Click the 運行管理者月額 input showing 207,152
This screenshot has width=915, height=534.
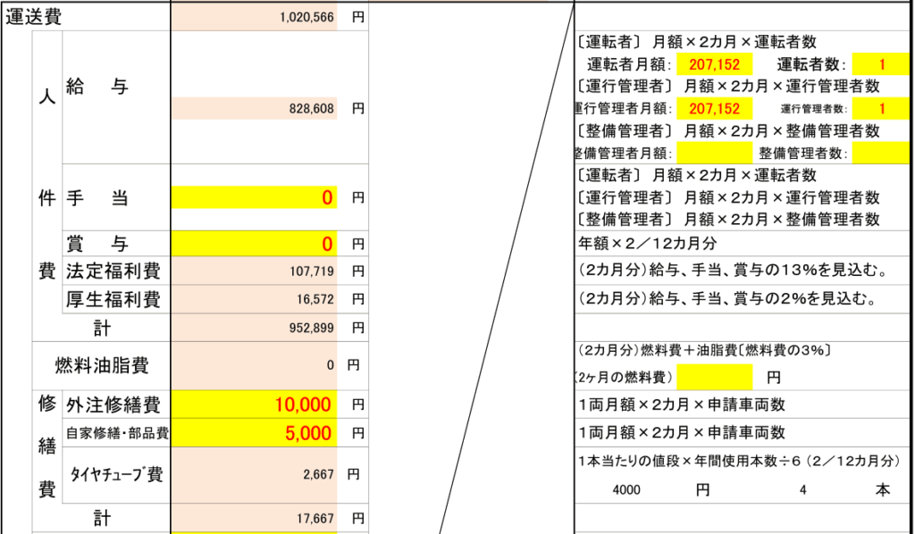[714, 108]
